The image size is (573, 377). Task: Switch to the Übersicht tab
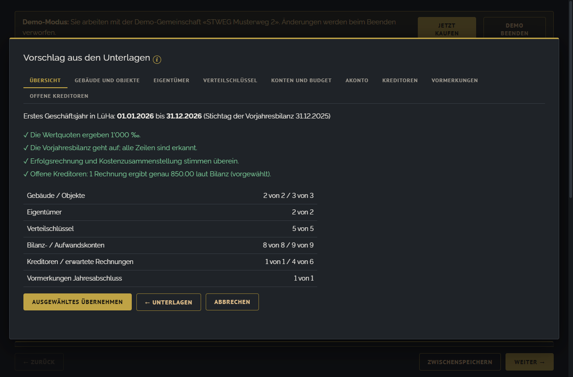click(45, 80)
